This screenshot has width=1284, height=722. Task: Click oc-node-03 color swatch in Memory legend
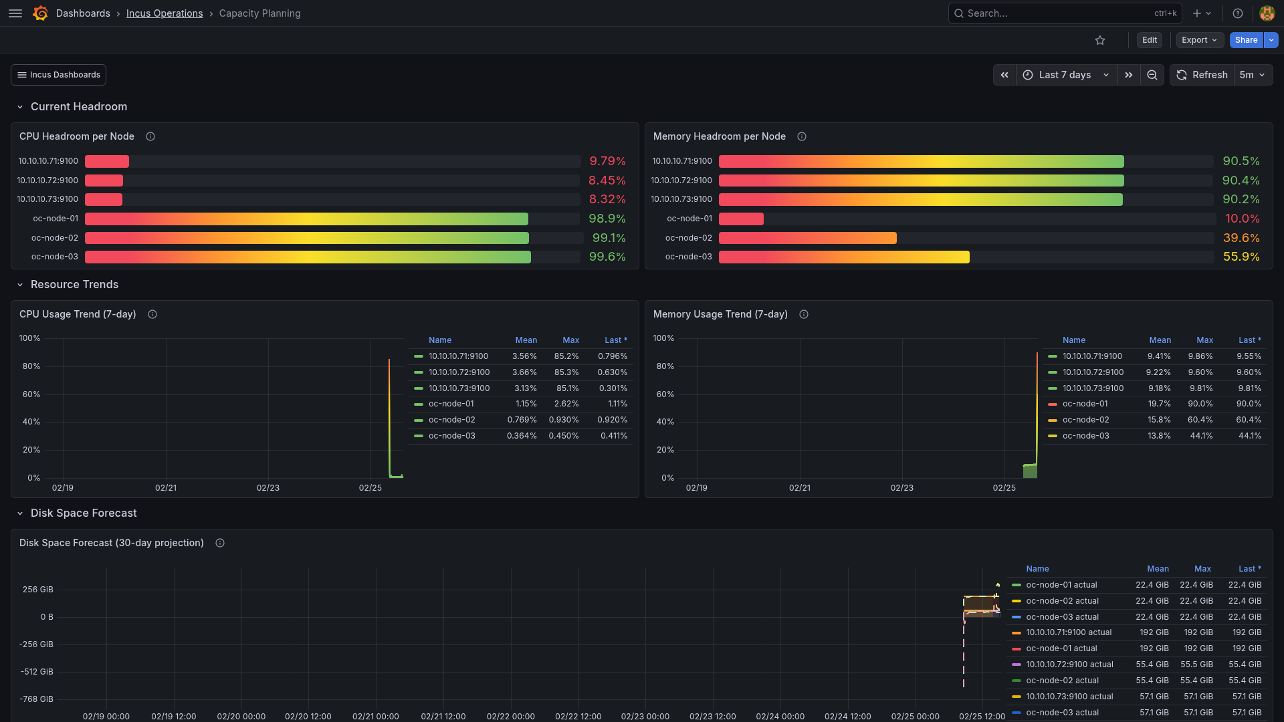pyautogui.click(x=1053, y=436)
